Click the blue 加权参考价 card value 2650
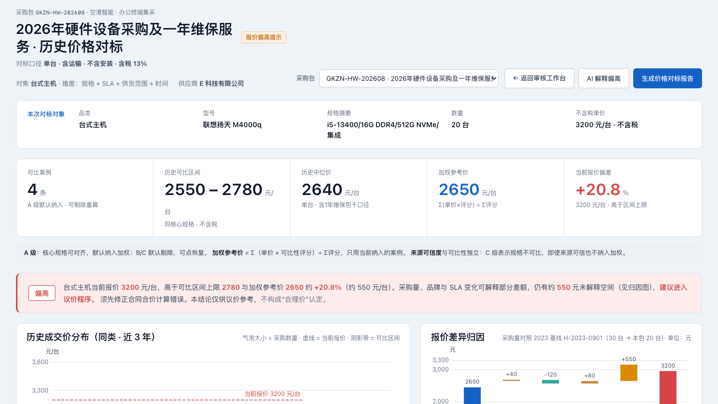 pyautogui.click(x=459, y=190)
